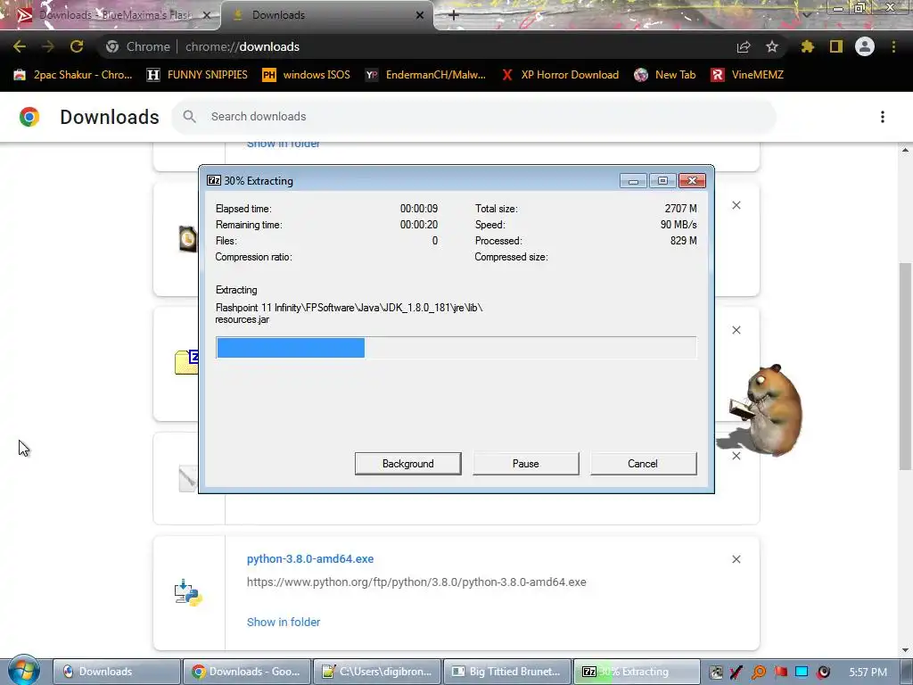
Task: Open the share page icon in address bar
Action: pos(744,46)
